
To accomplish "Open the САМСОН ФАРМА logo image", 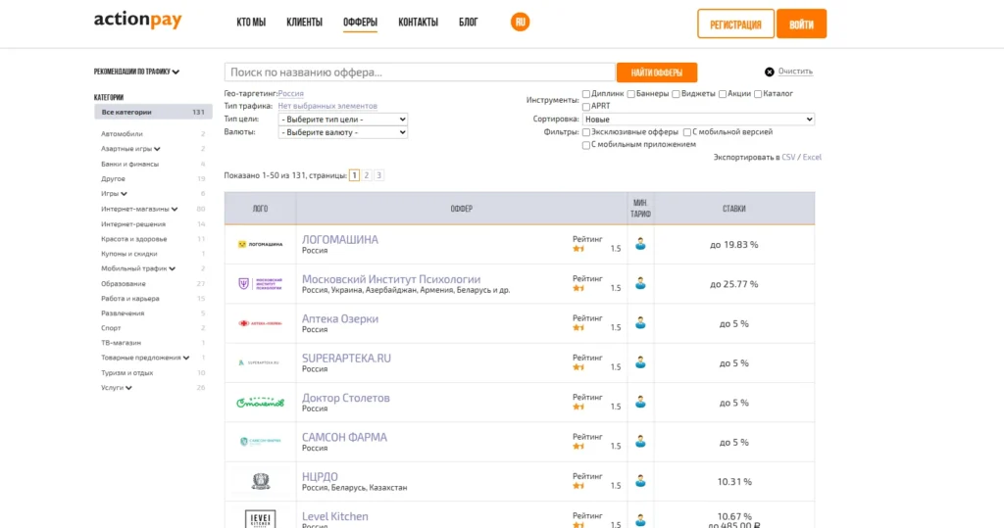I will click(x=260, y=442).
